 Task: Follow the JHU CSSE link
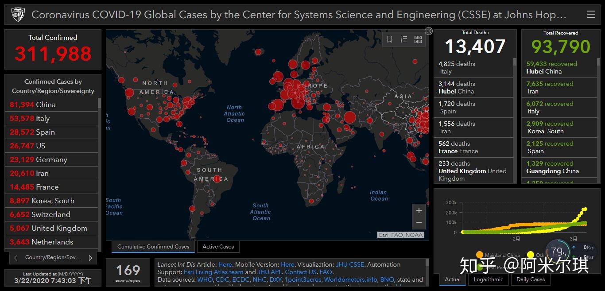[x=350, y=264]
